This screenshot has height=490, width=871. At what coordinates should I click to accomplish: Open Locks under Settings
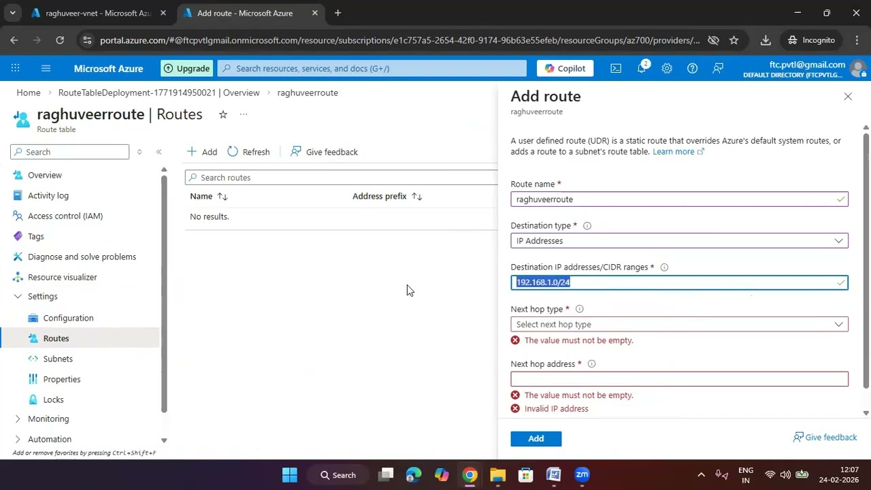53,399
